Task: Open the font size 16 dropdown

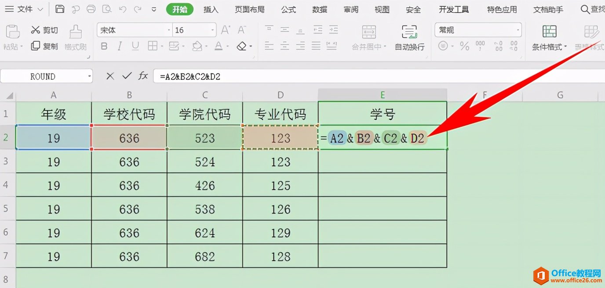Action: coord(213,30)
